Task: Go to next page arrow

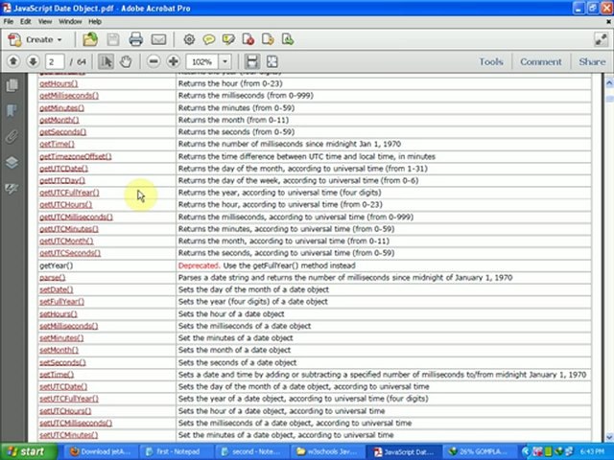Action: click(x=33, y=61)
